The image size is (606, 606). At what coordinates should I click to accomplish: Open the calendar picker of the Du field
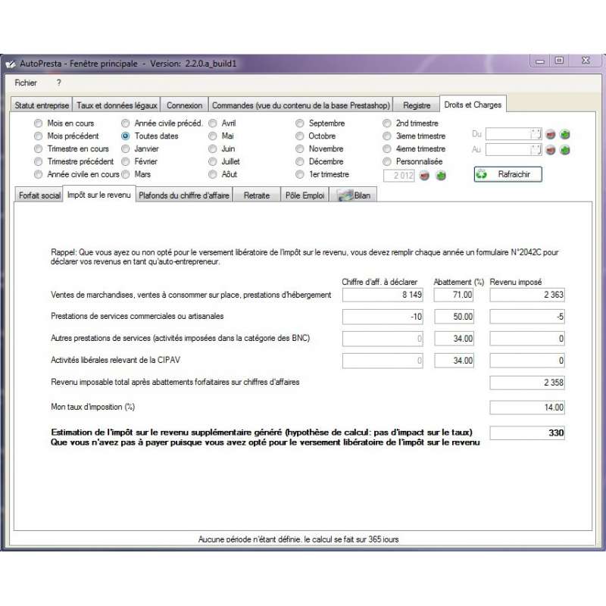point(536,135)
